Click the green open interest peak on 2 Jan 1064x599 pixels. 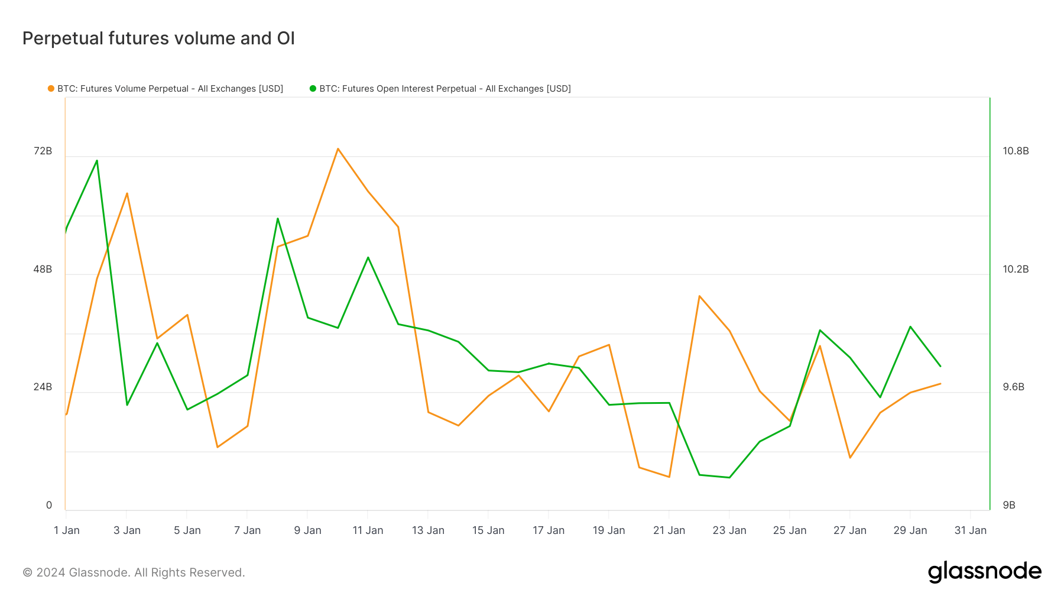tap(97, 160)
